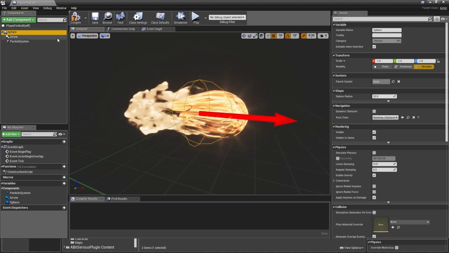Toggle Enable Gravity checkbox
Image resolution: width=449 pixels, height=253 pixels.
[x=374, y=175]
